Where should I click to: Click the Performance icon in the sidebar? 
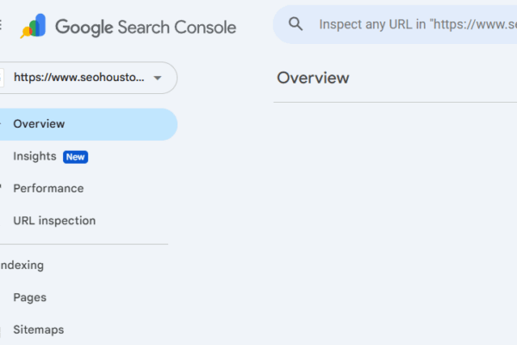(2, 188)
